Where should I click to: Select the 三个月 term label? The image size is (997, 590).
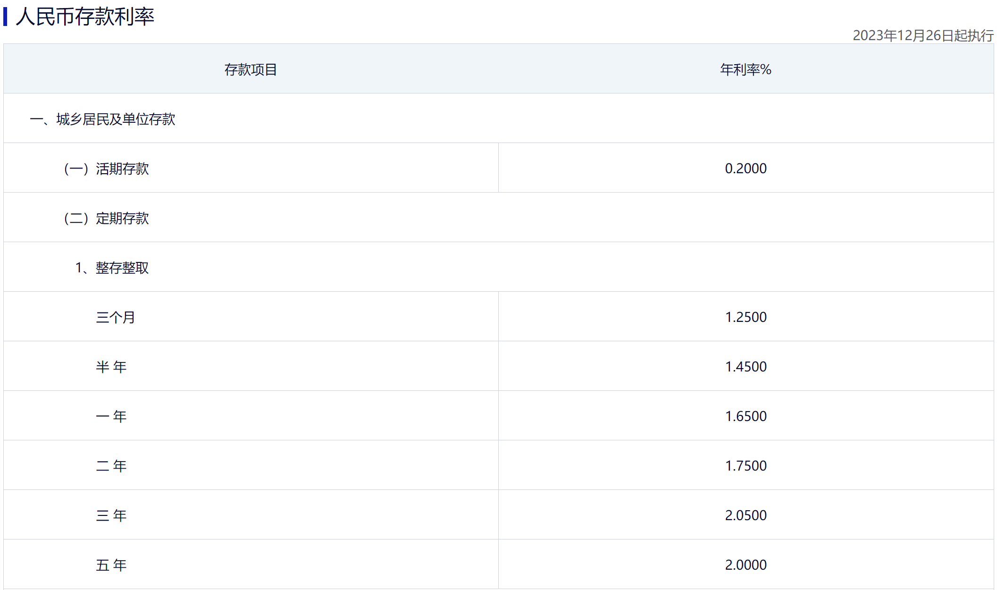click(x=116, y=318)
